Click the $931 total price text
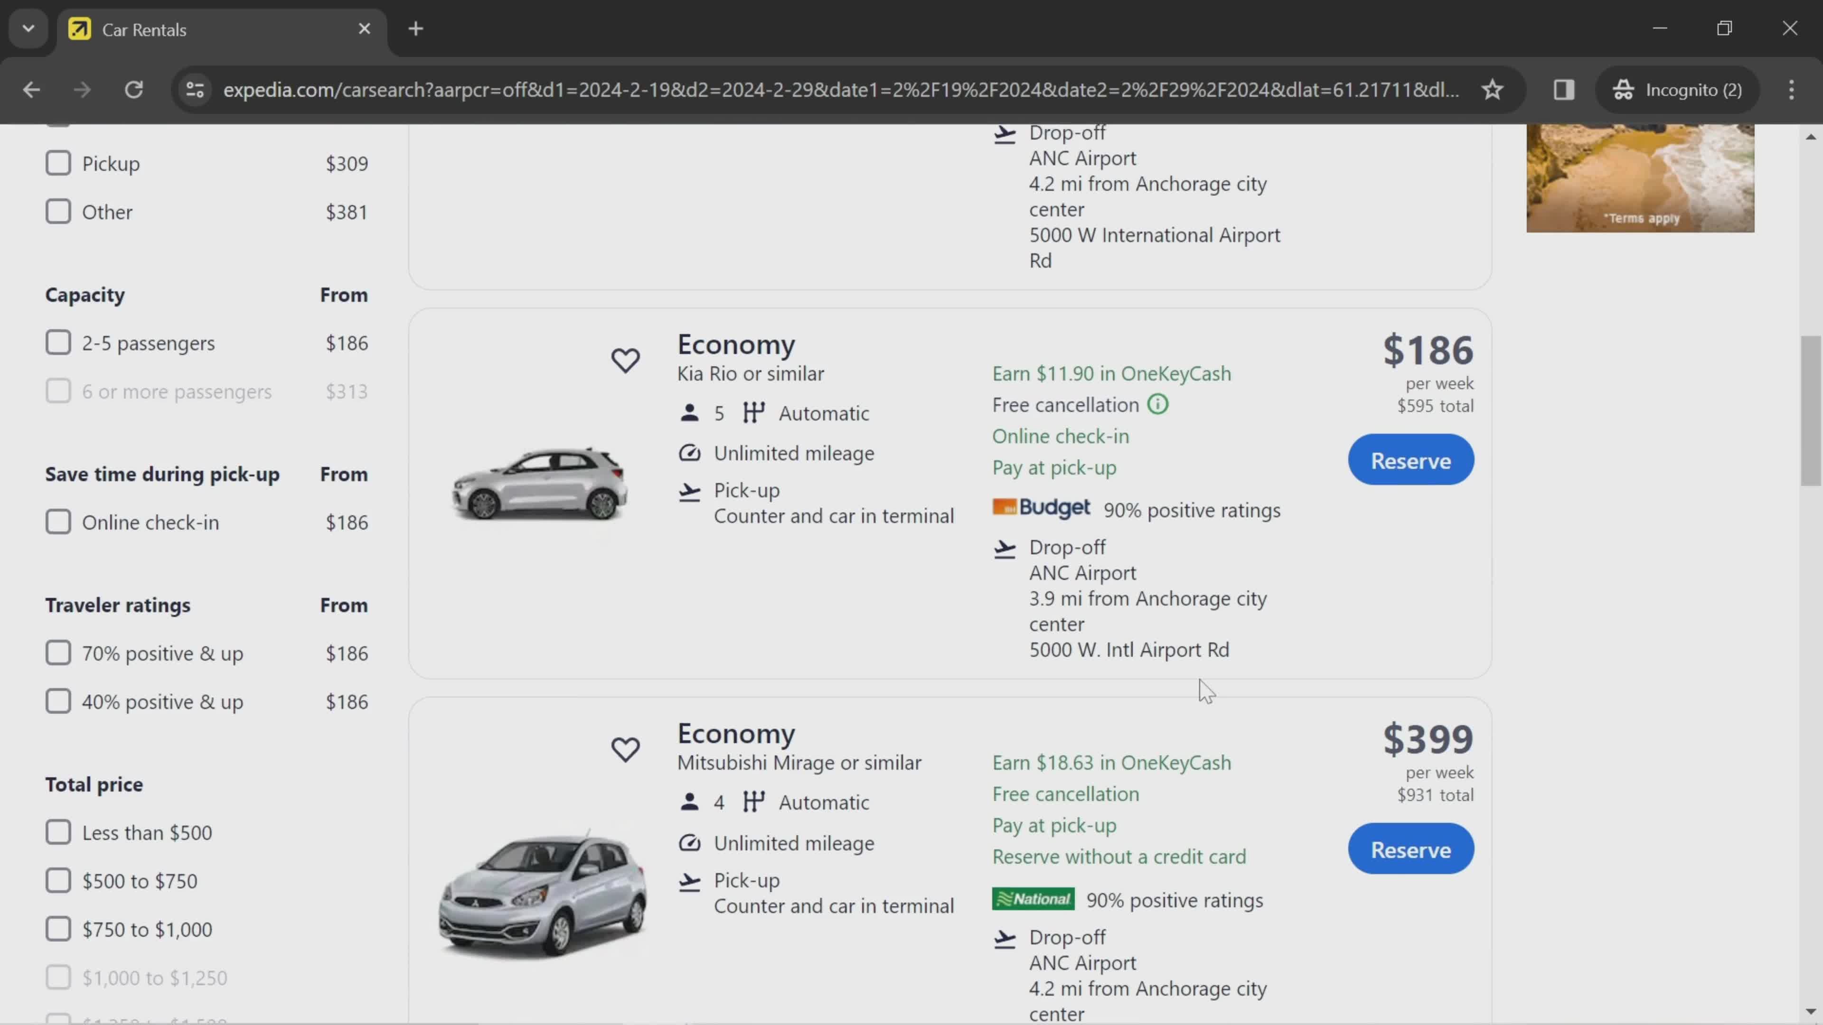The height and width of the screenshot is (1025, 1823). click(x=1435, y=795)
